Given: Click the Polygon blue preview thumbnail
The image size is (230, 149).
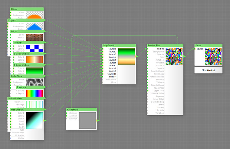Looking at the screenshot, I should (34, 26).
